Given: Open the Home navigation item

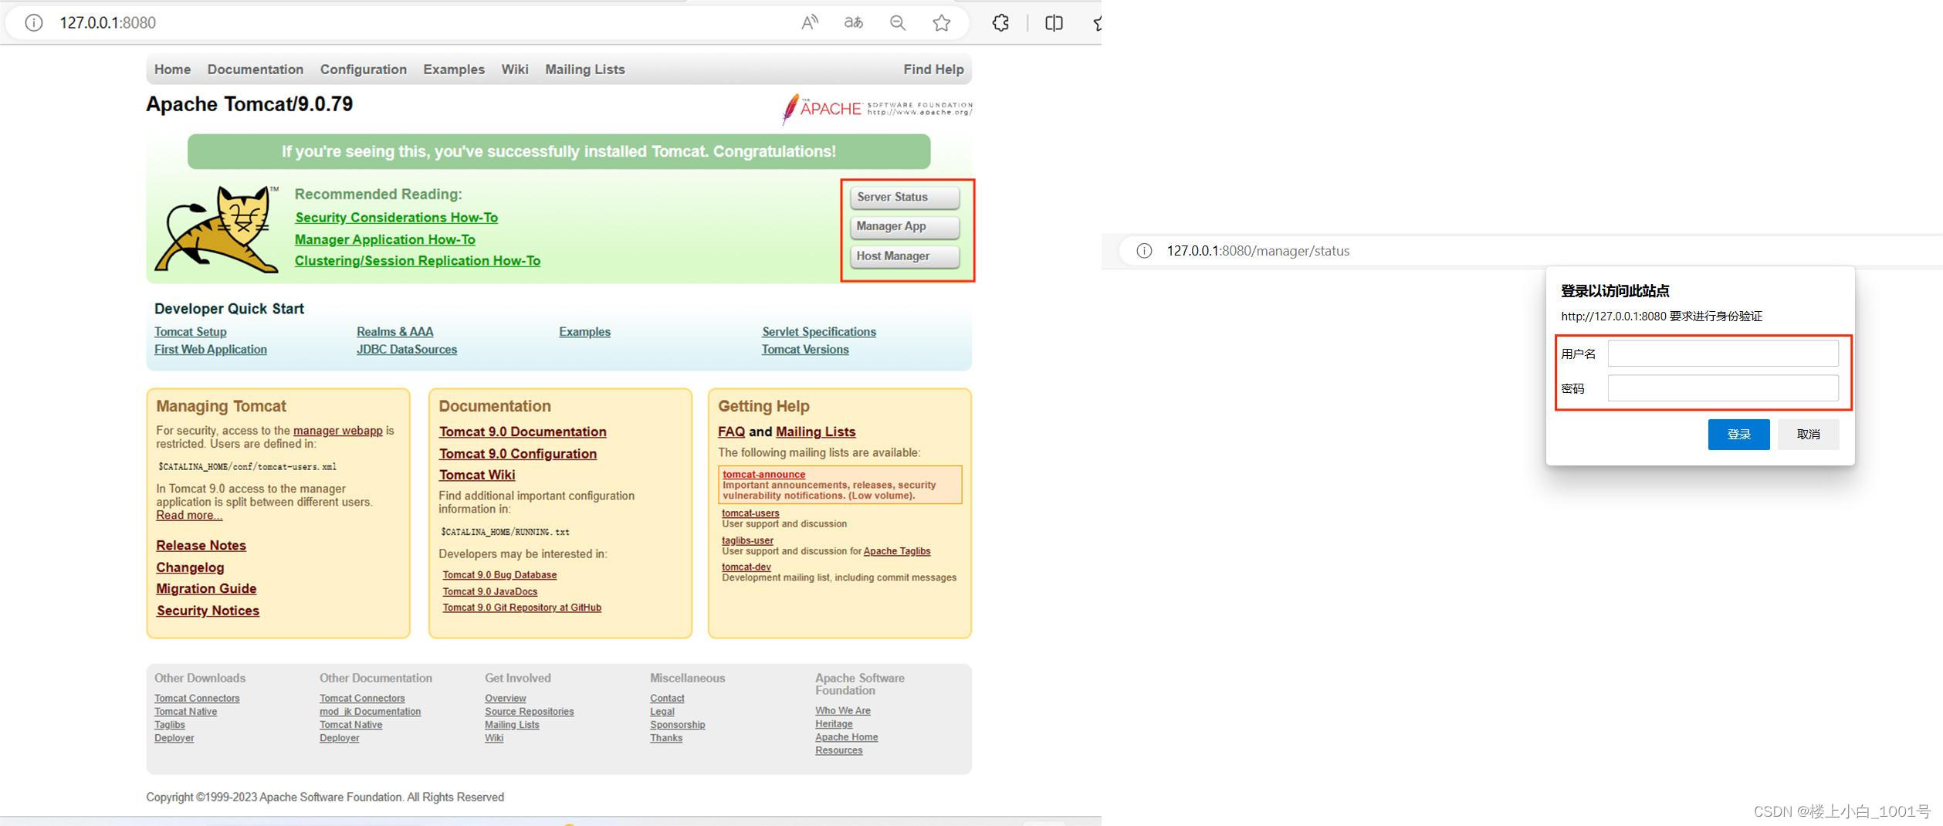Looking at the screenshot, I should pos(172,69).
